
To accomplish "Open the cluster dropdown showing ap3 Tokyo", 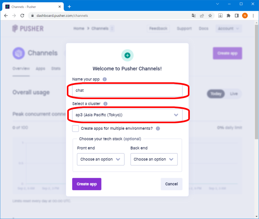I will tap(127, 115).
